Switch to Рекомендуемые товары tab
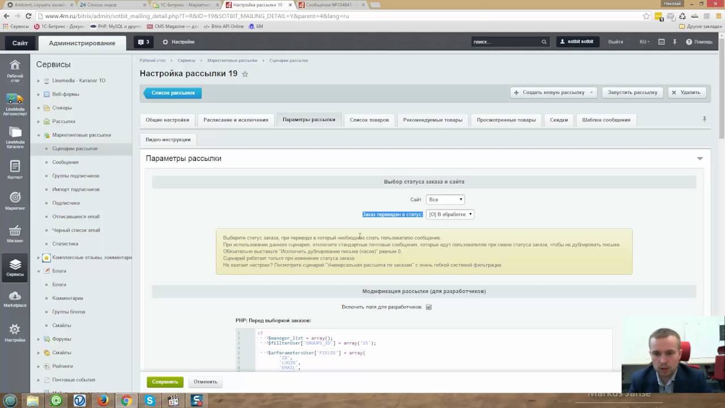This screenshot has width=725, height=408. (x=433, y=120)
